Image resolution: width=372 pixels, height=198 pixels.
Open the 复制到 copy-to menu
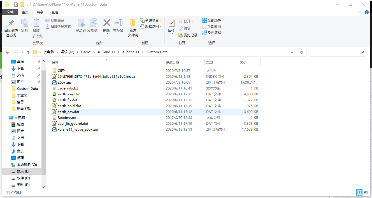(x=92, y=26)
